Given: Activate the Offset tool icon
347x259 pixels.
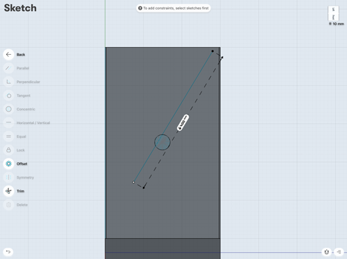Looking at the screenshot, I should pyautogui.click(x=8, y=163).
